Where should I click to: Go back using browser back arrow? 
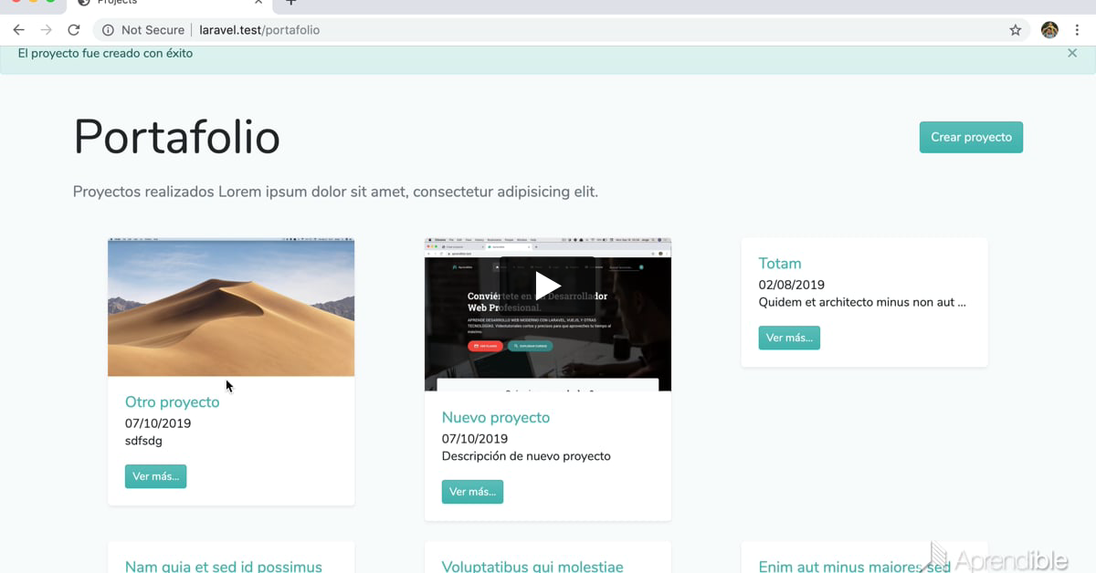pyautogui.click(x=18, y=30)
